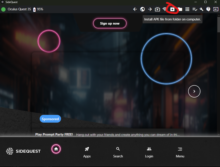
Task: Click the sign-in arrow icon in toolbar
Action: (x=216, y=9)
